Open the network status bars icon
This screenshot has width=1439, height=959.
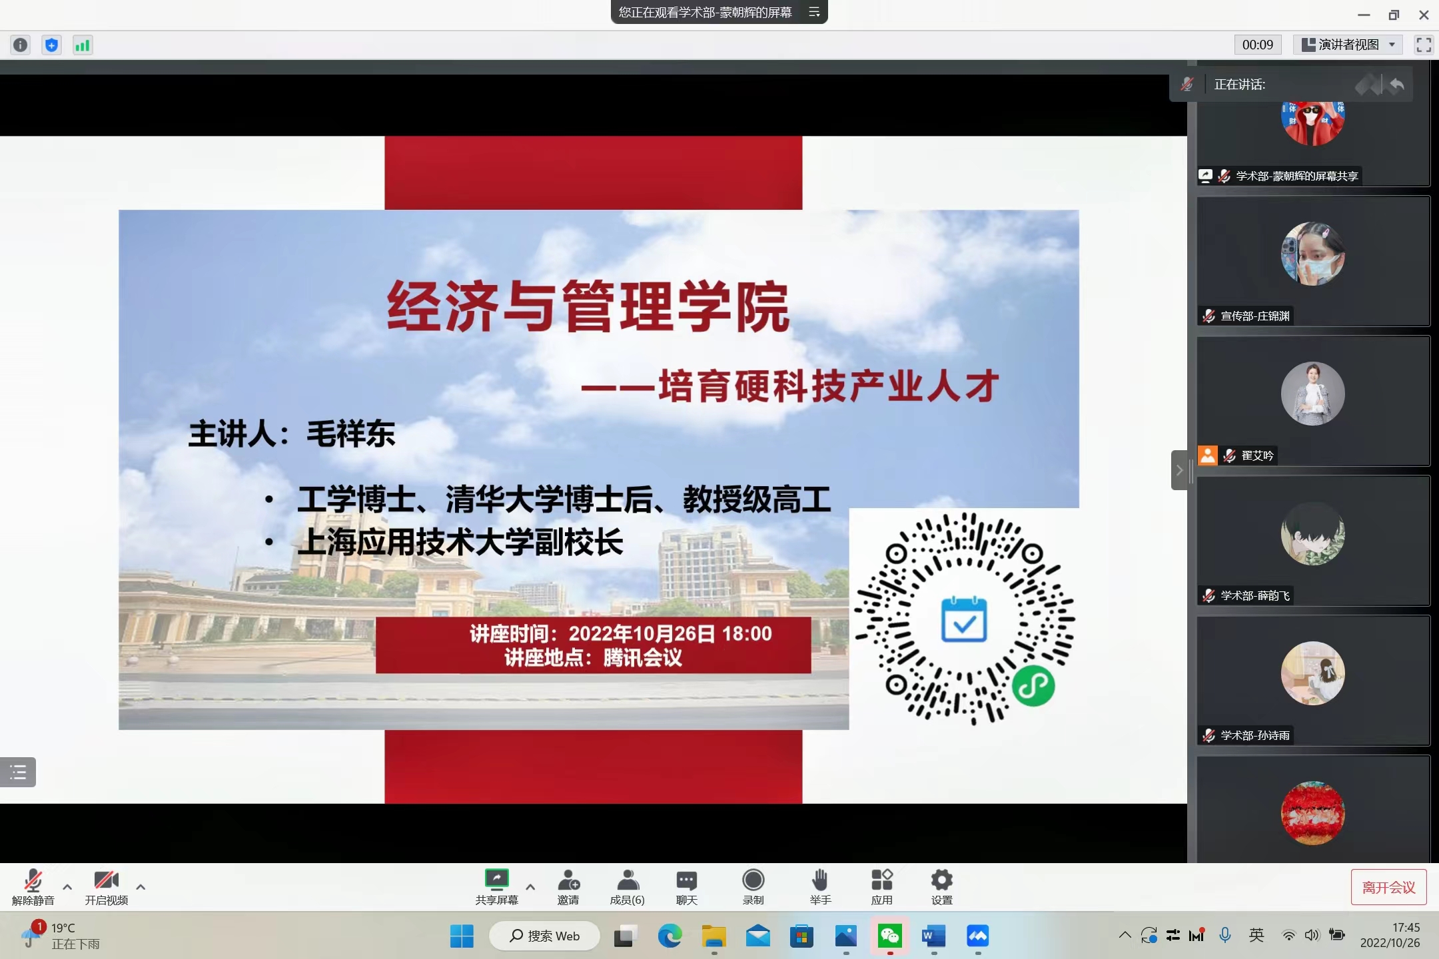tap(83, 45)
